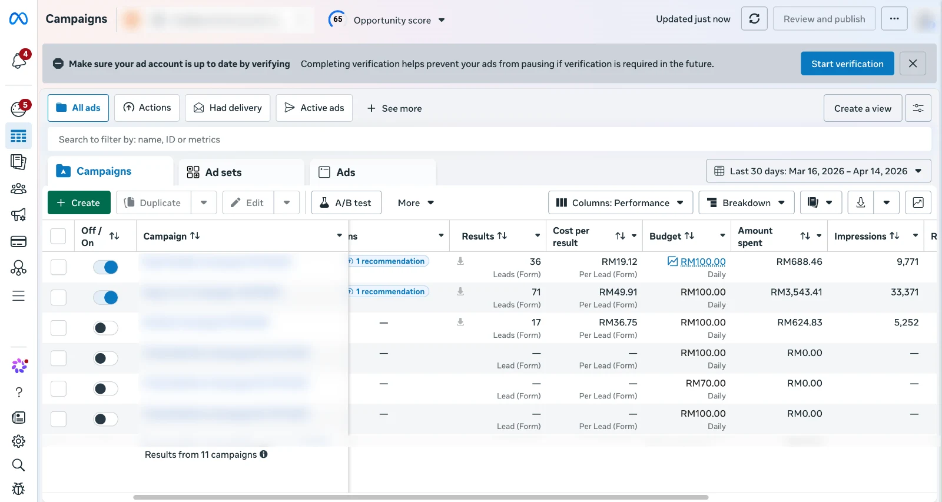
Task: Toggle select-all campaigns checkbox in header
Action: (58, 236)
